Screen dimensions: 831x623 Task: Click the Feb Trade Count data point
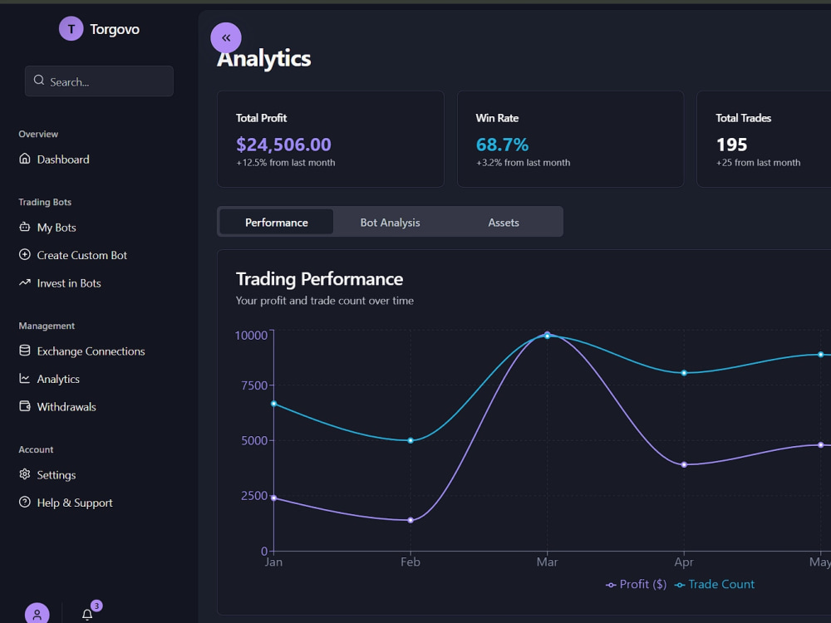click(411, 440)
